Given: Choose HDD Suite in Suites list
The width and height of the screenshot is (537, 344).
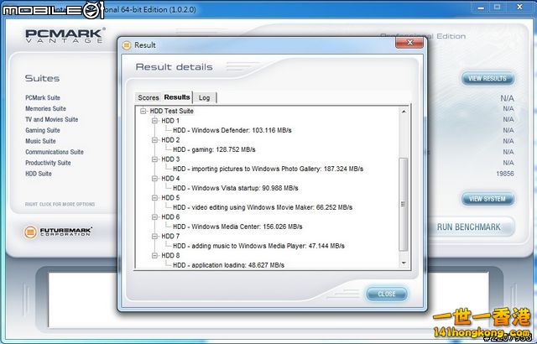Looking at the screenshot, I should 38,174.
